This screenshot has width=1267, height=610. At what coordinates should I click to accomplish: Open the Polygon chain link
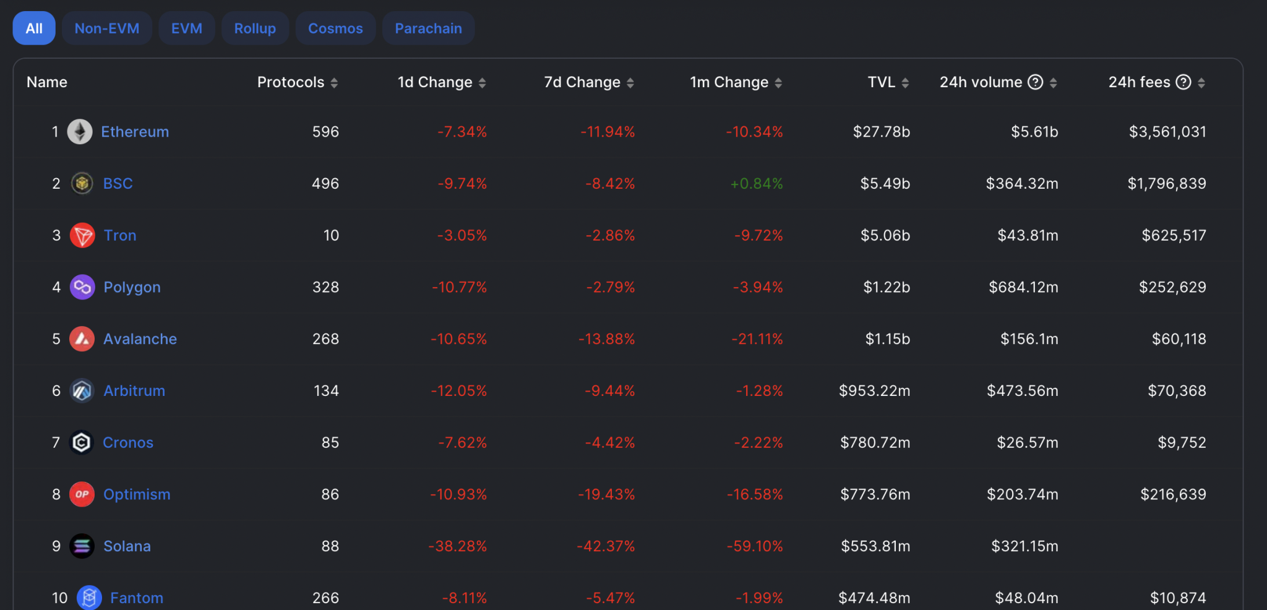click(132, 287)
